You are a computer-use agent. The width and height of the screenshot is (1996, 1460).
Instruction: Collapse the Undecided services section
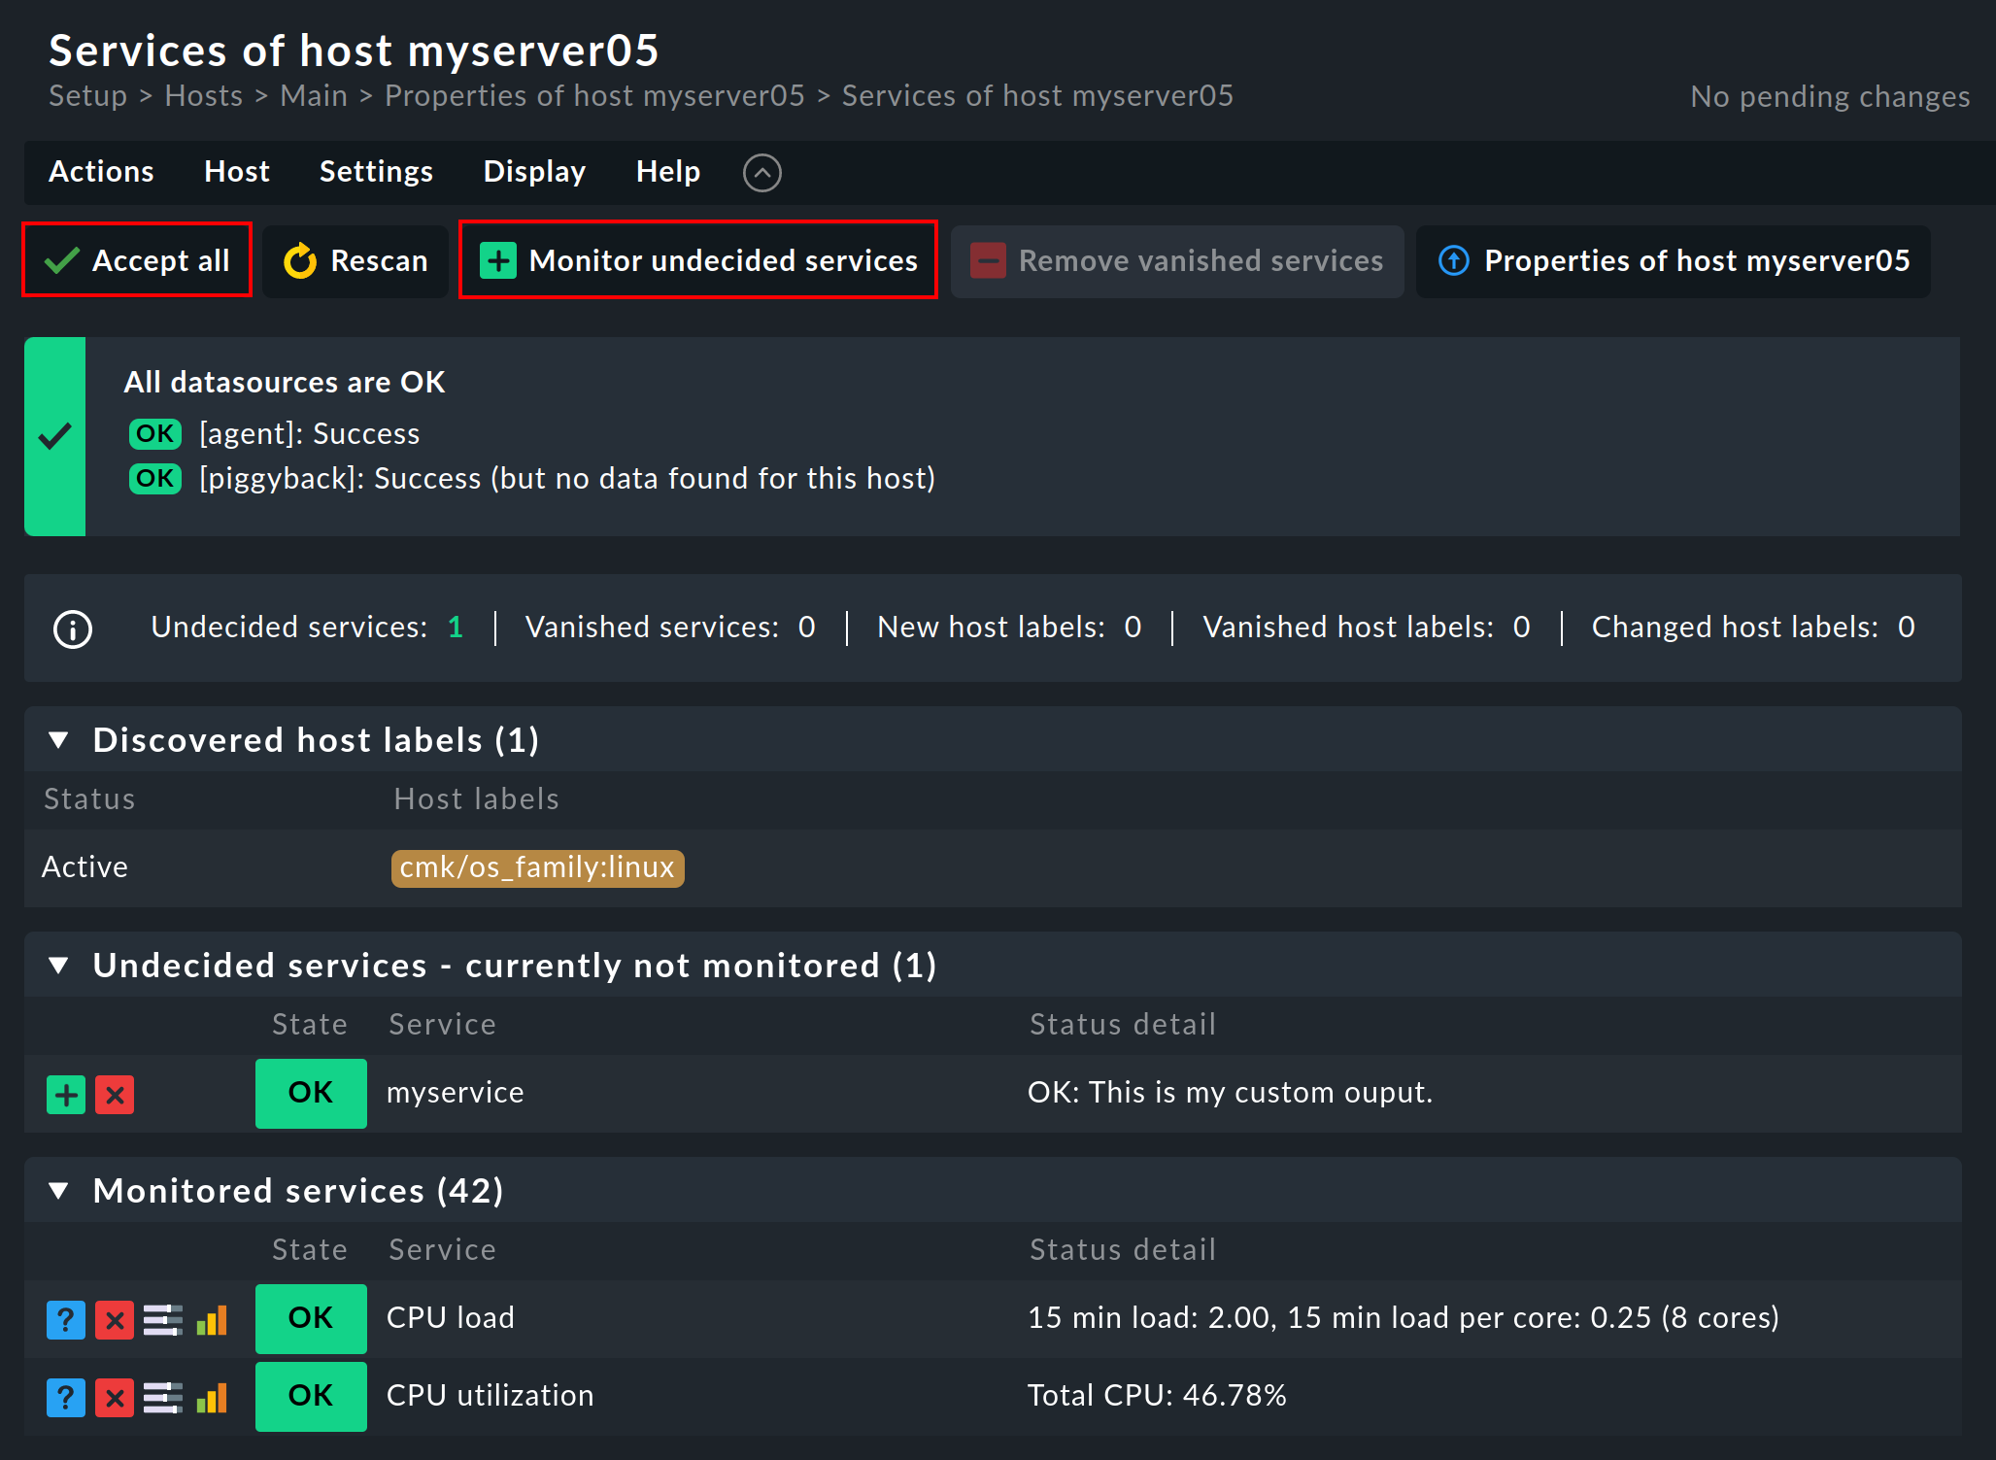pyautogui.click(x=59, y=966)
